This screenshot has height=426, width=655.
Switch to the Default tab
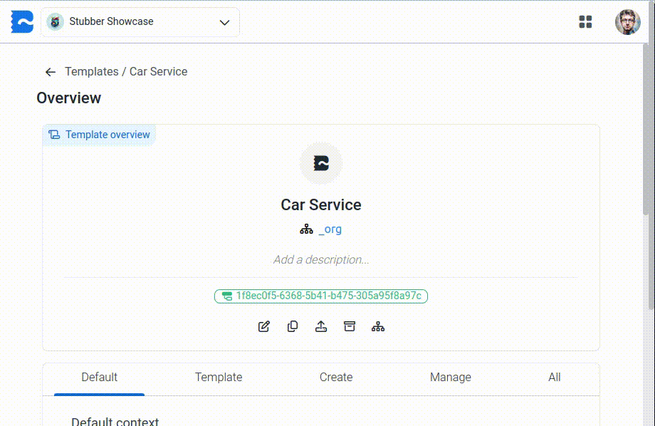tap(99, 378)
